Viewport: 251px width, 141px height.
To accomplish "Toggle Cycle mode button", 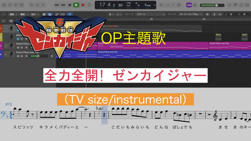I will [x=89, y=5].
